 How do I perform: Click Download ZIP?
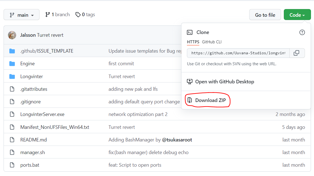(210, 100)
